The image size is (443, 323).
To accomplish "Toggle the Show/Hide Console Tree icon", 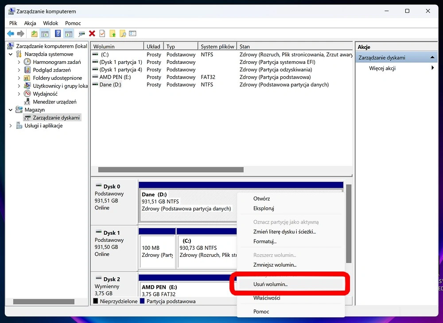I will (45, 34).
